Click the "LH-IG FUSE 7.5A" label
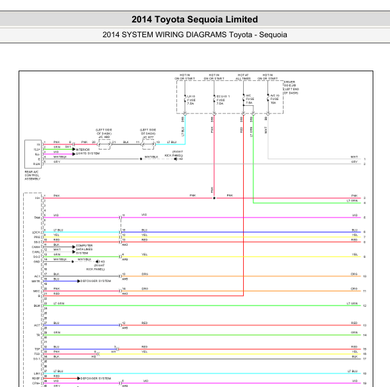390x387 pixels. click(191, 100)
